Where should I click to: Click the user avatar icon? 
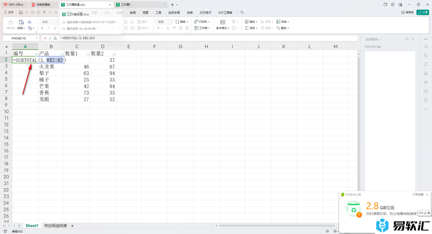pos(400,5)
